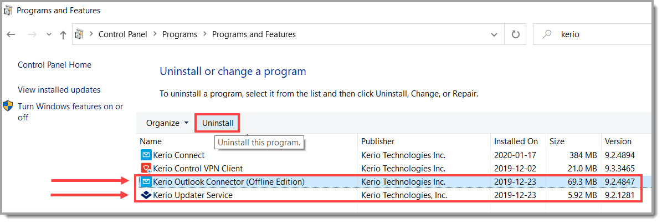Click the 2020-01-17 installed date
662x223 pixels.
click(516, 155)
